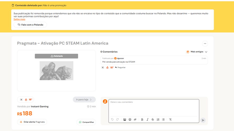Image resolution: width=234 pixels, height=131 pixels.
Task: Vote hot with the flame icon below price image
Action: (26, 100)
